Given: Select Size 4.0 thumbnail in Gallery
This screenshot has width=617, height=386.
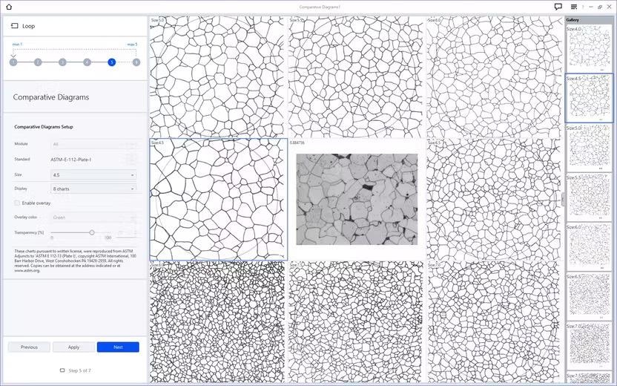Looking at the screenshot, I should [x=589, y=48].
